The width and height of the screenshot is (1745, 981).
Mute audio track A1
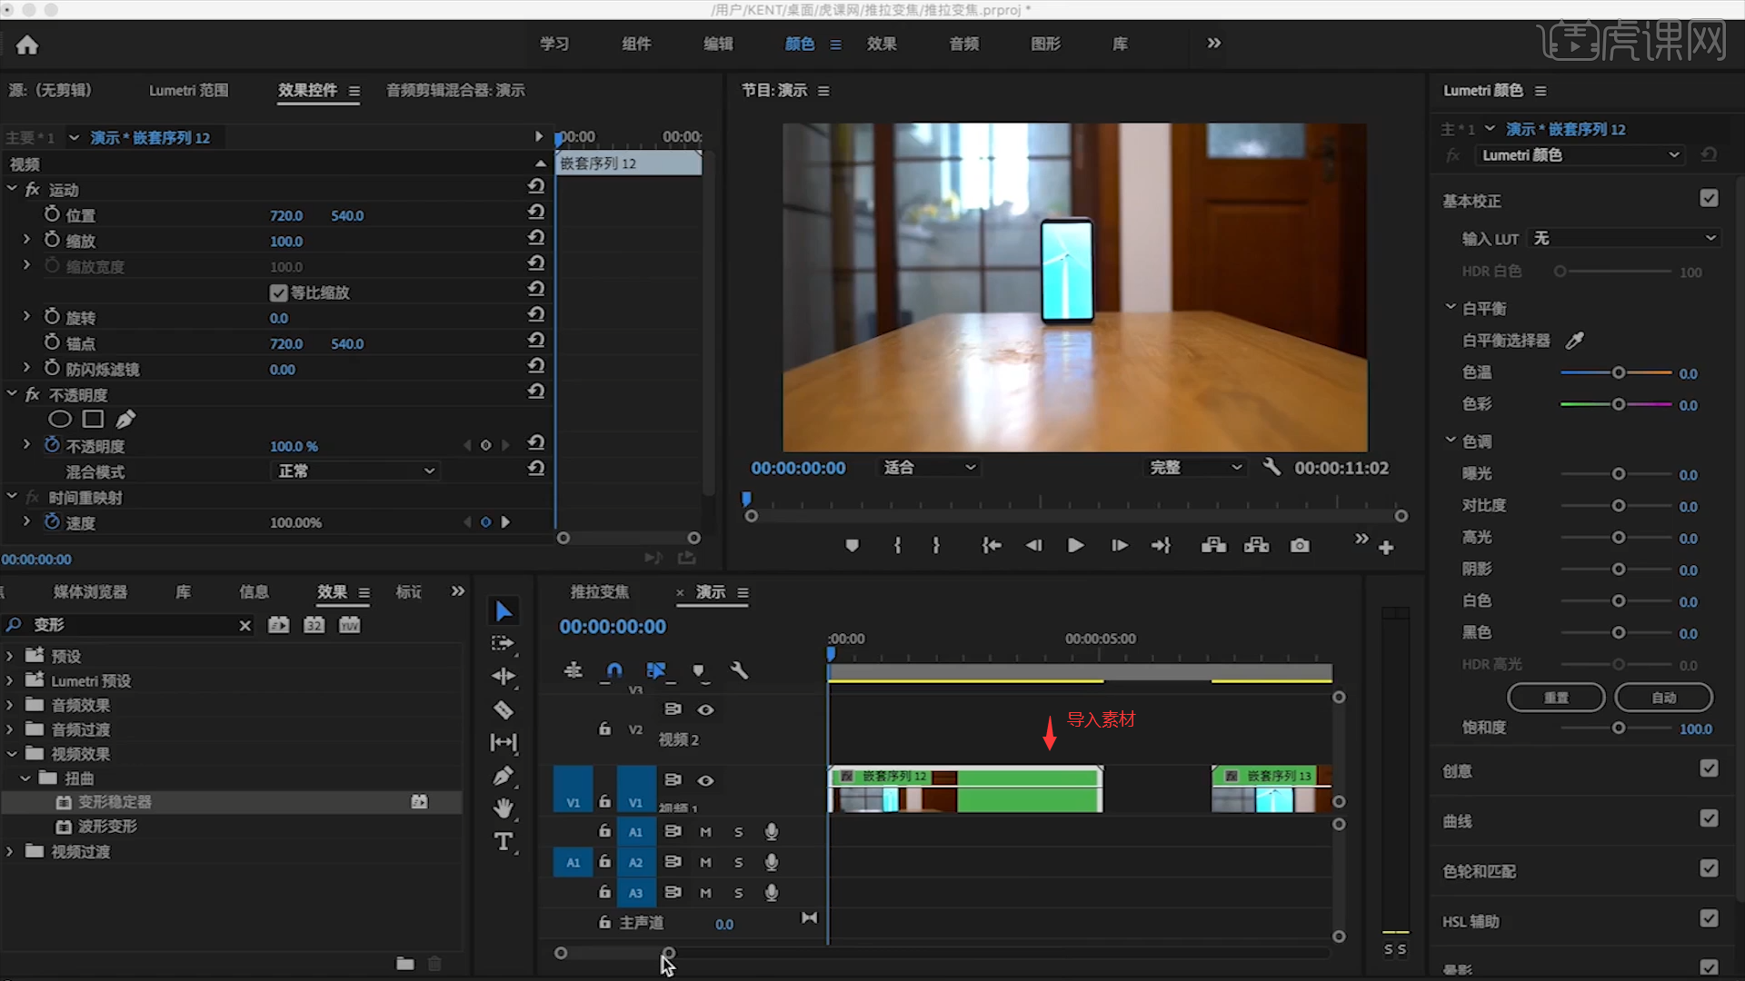click(705, 832)
